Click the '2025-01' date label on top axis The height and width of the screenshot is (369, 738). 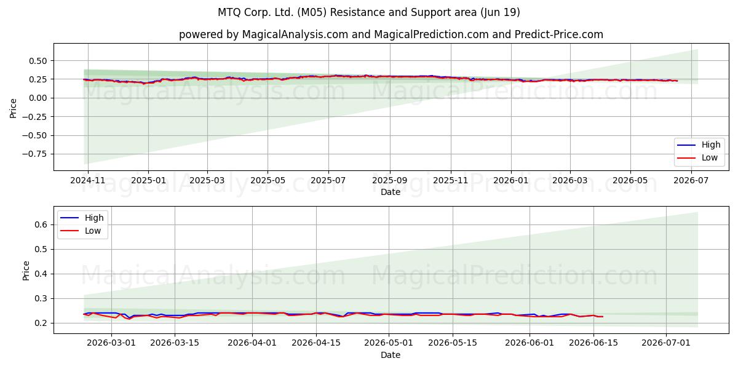point(148,181)
